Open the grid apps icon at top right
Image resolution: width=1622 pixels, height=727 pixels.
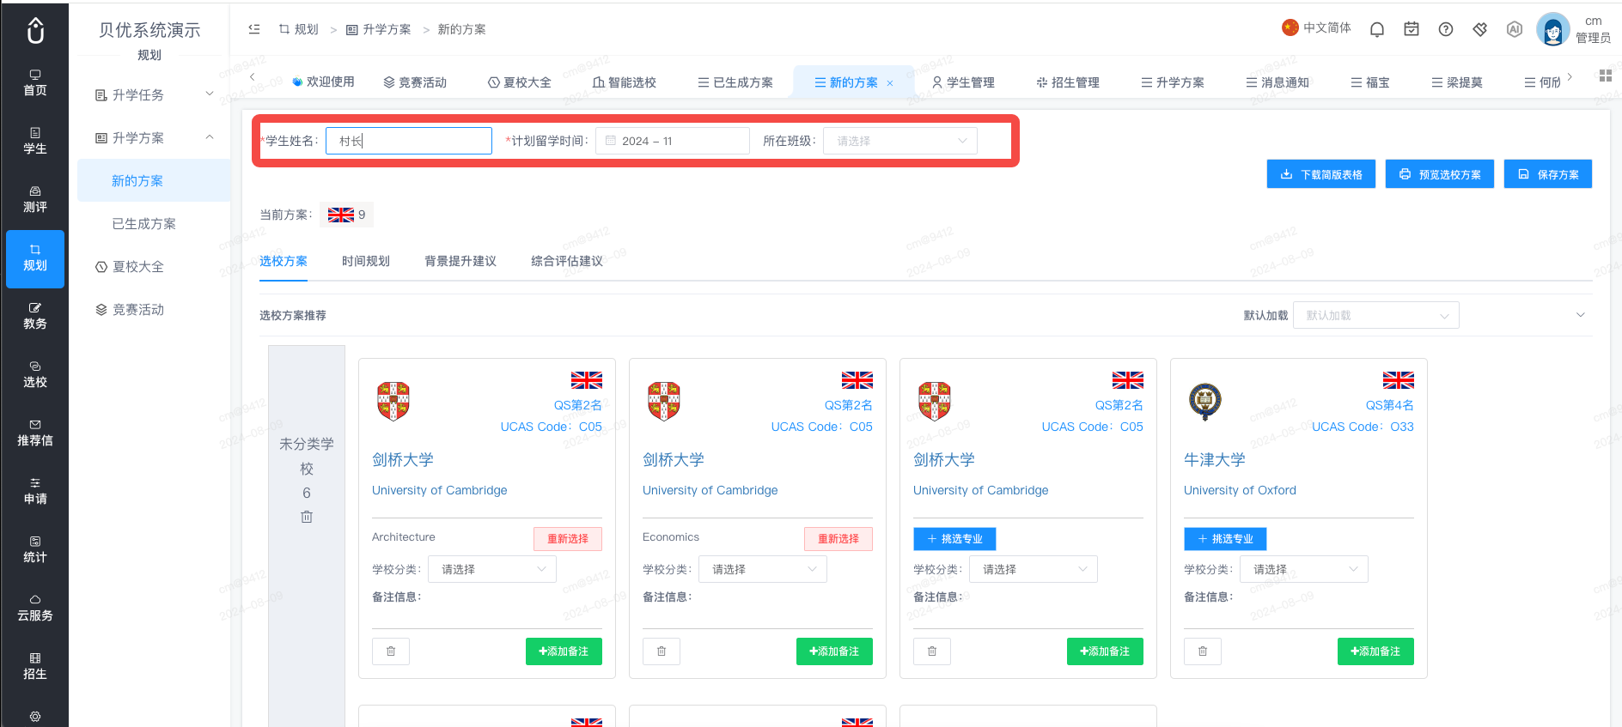pos(1605,76)
